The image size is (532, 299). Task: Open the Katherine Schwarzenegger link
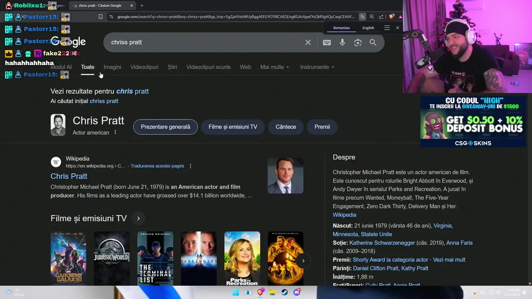382,243
